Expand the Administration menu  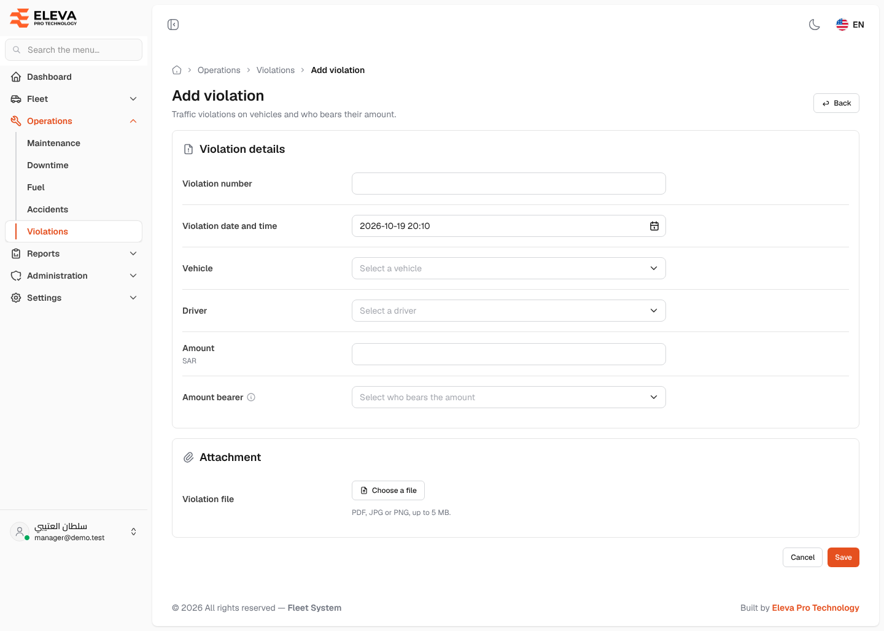[x=74, y=276]
